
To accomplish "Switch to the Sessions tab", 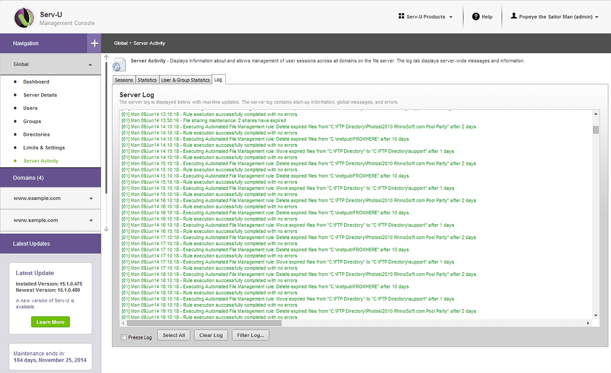I will [124, 80].
